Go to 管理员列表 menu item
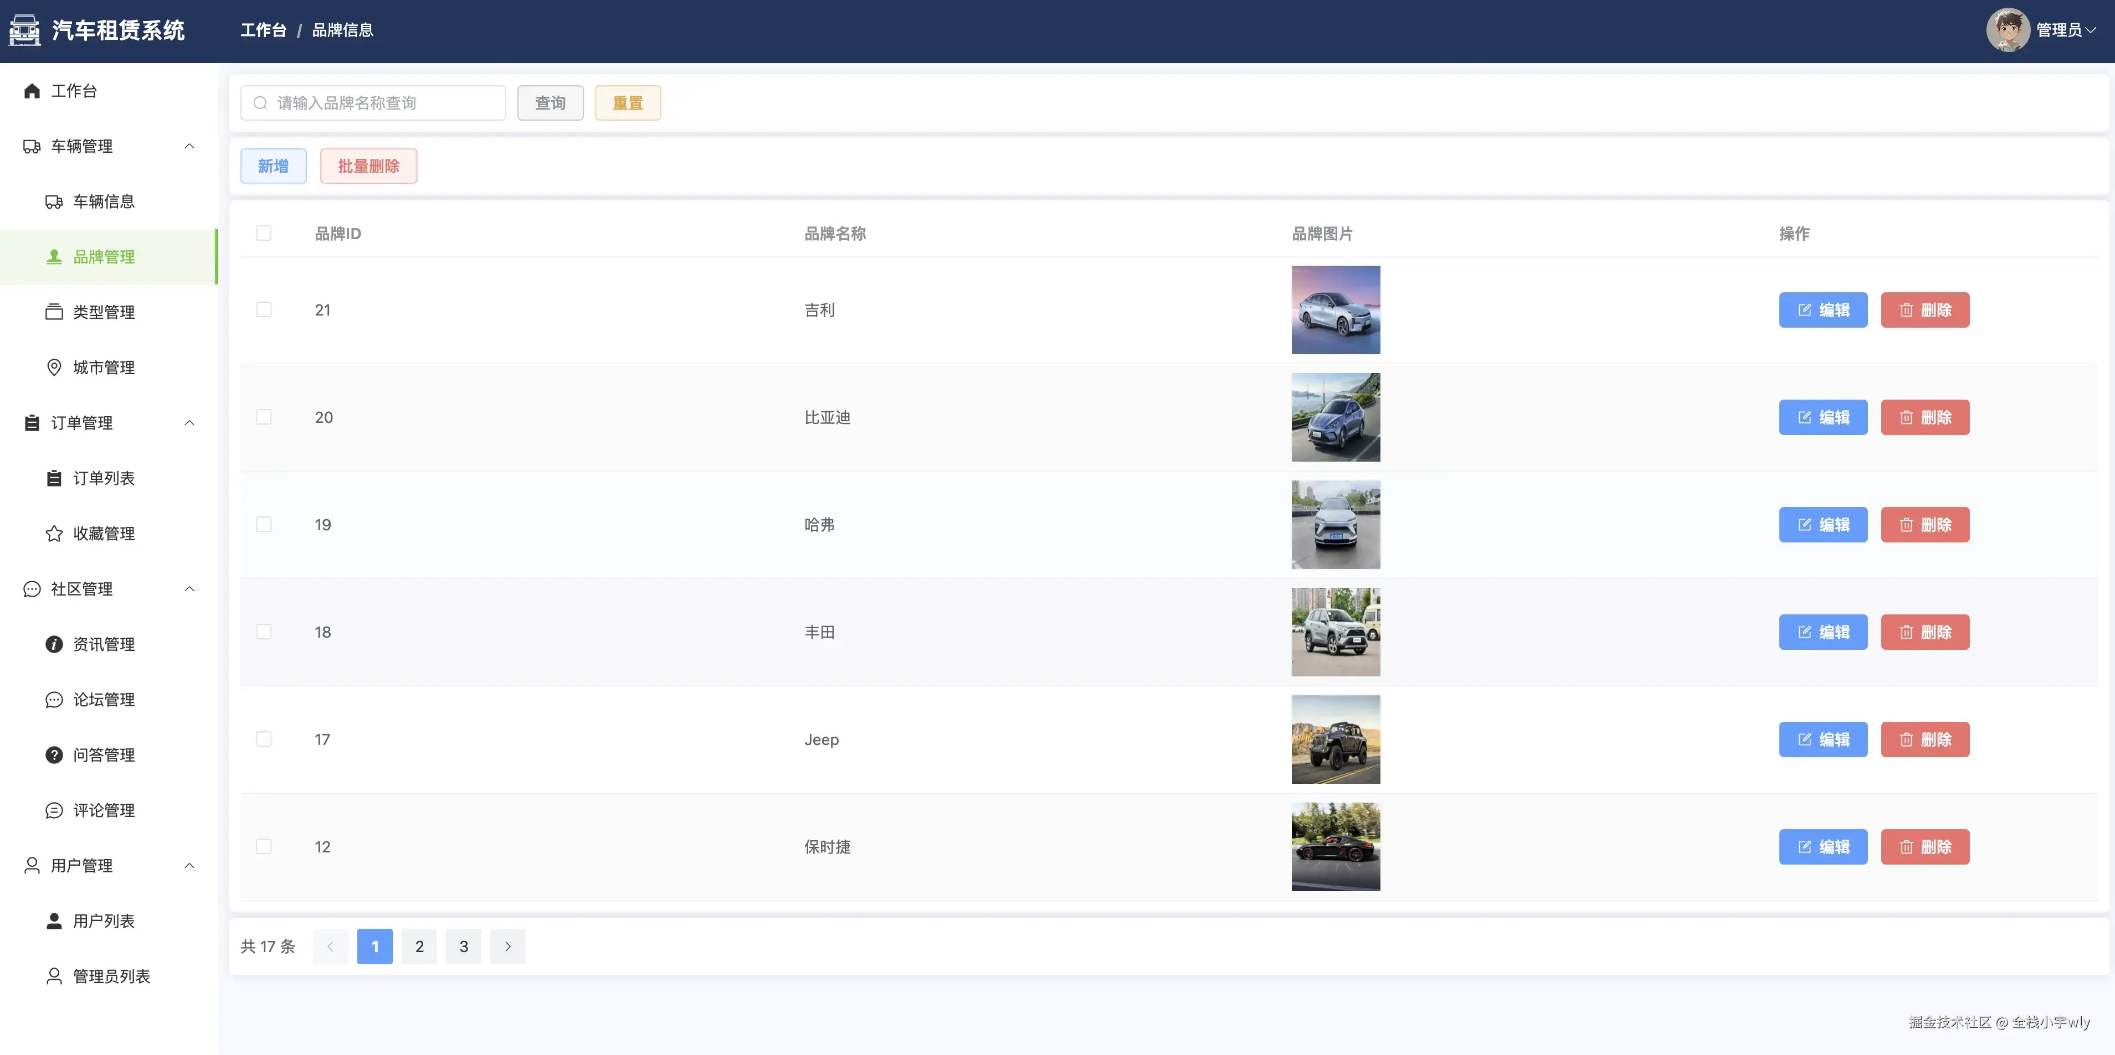This screenshot has height=1055, width=2115. pyautogui.click(x=111, y=976)
